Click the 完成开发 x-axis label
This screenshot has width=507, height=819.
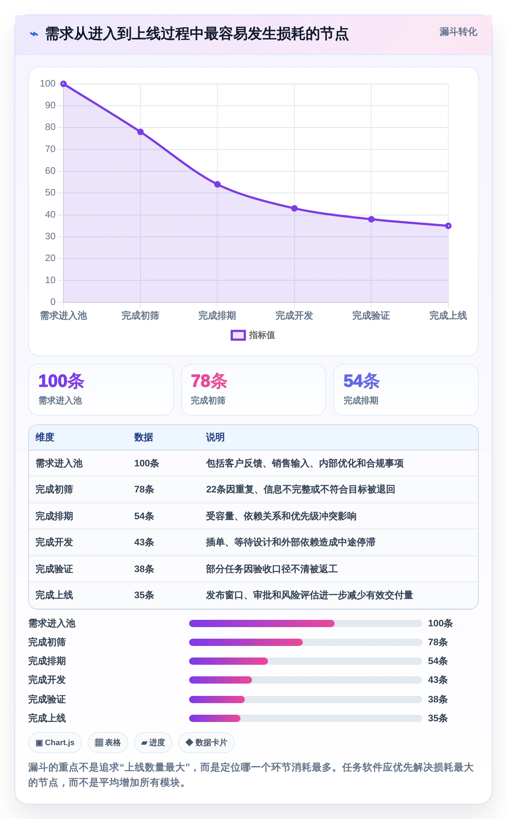[x=294, y=316]
